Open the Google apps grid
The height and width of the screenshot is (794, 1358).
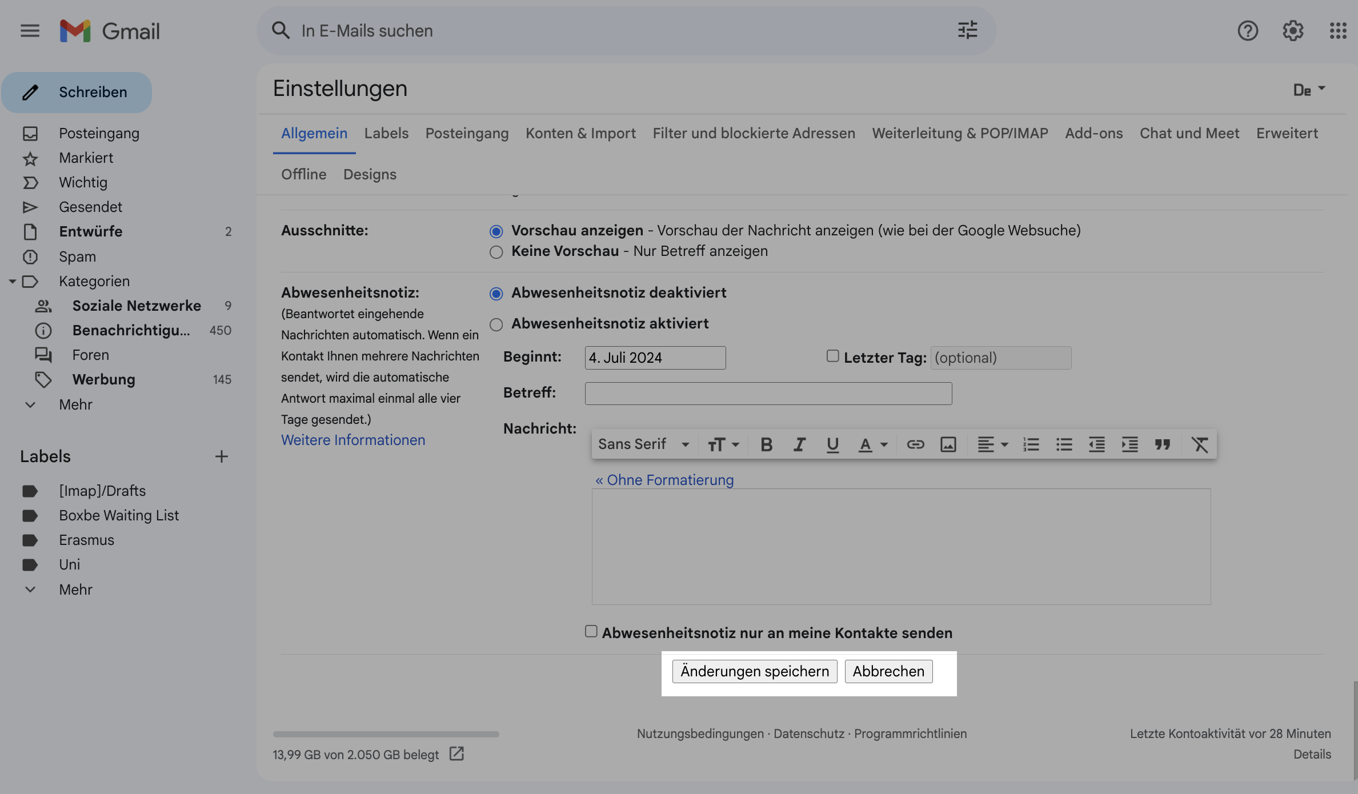[x=1338, y=30]
